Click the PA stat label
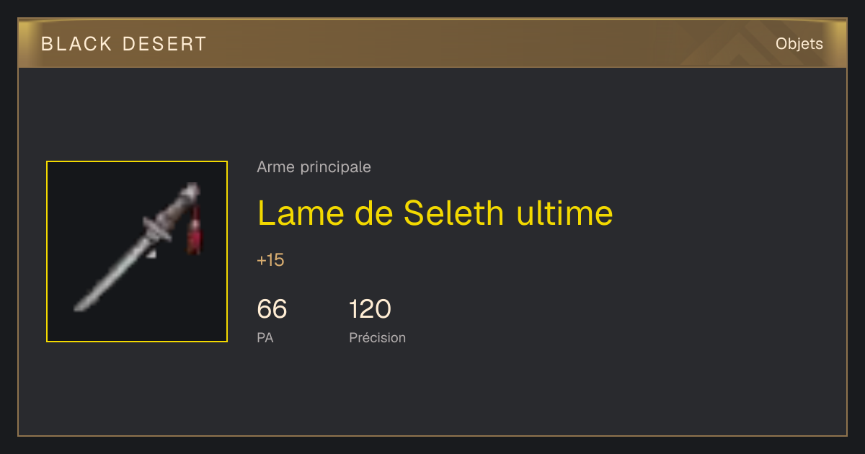865x454 pixels. (265, 337)
